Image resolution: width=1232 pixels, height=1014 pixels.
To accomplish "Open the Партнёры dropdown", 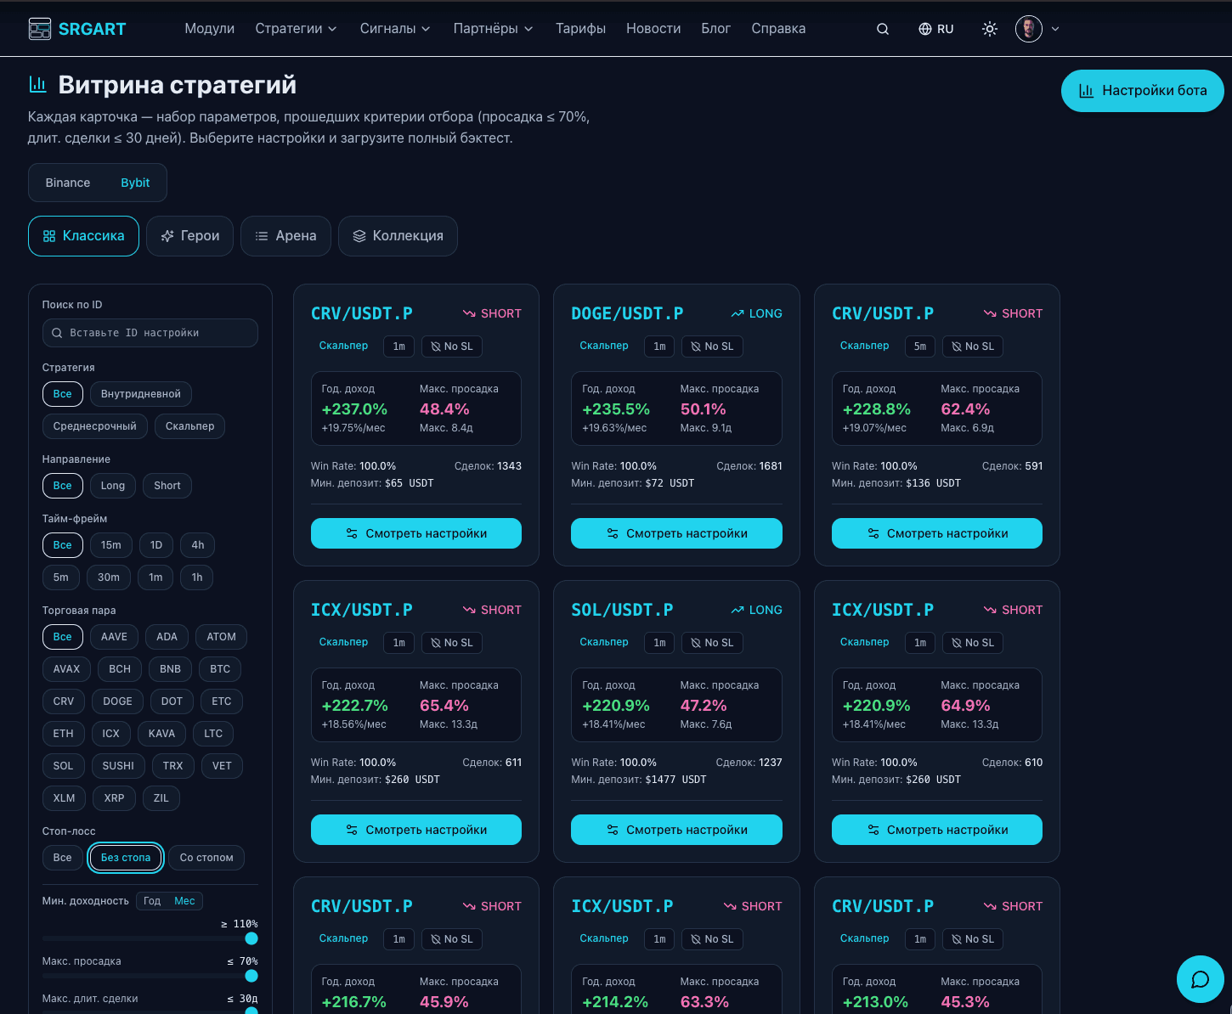I will tap(493, 28).
